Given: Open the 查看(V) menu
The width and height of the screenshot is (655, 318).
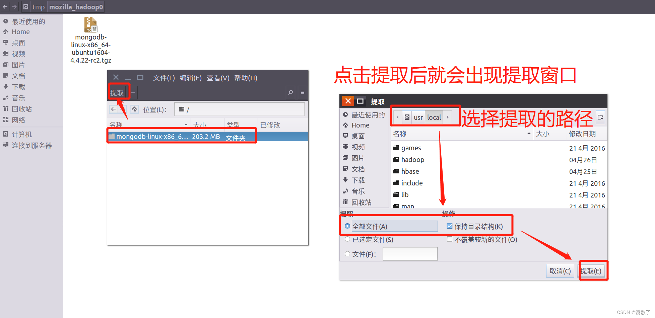Looking at the screenshot, I should tap(218, 78).
